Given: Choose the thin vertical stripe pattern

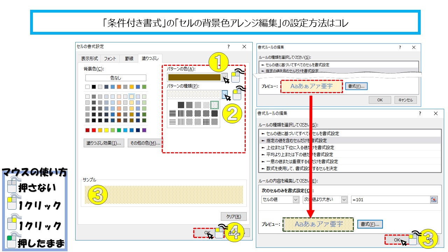Looking at the screenshot, I should (x=181, y=122).
